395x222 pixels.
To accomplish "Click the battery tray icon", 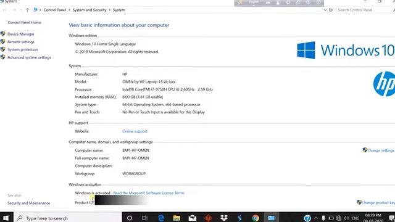I will tap(331, 218).
